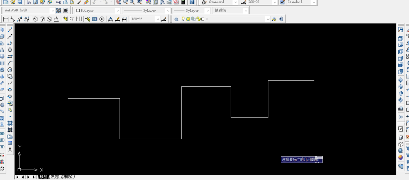Image resolution: width=409 pixels, height=180 pixels.
Task: Select the Rectangle draw tool
Action: 10,56
